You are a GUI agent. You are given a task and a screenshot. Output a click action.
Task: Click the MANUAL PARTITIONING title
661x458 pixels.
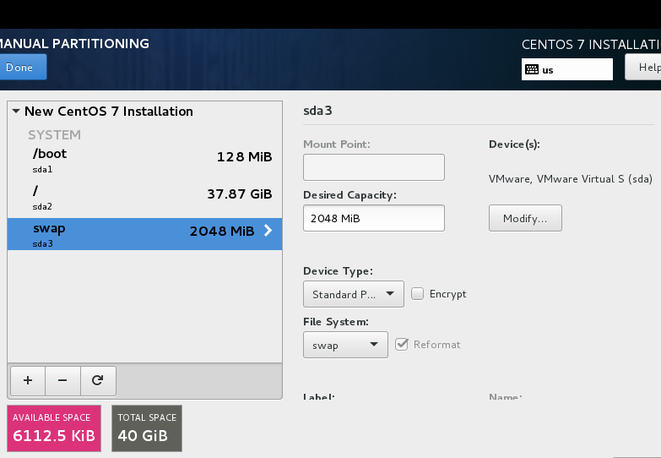click(74, 43)
